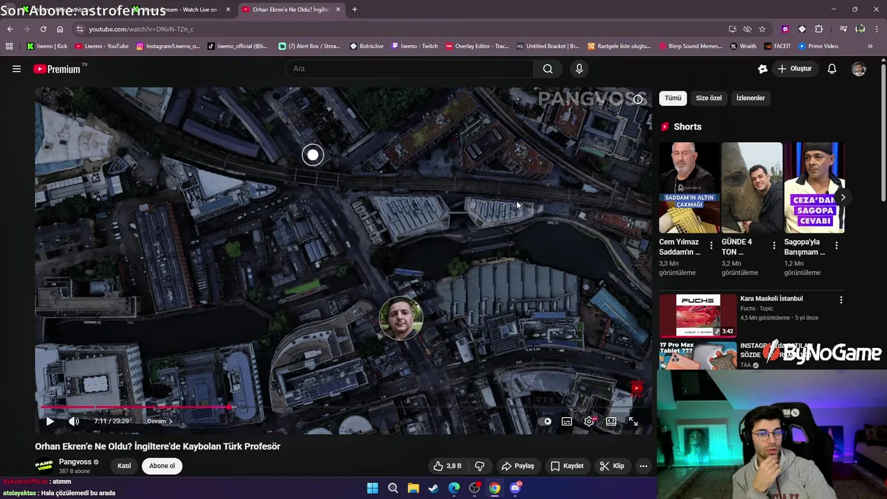887x499 pixels.
Task: Open media control icon in toolbar
Action: (x=843, y=29)
